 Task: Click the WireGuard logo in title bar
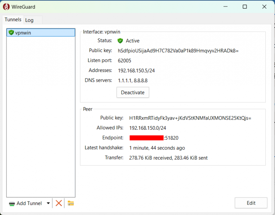pos(6,7)
